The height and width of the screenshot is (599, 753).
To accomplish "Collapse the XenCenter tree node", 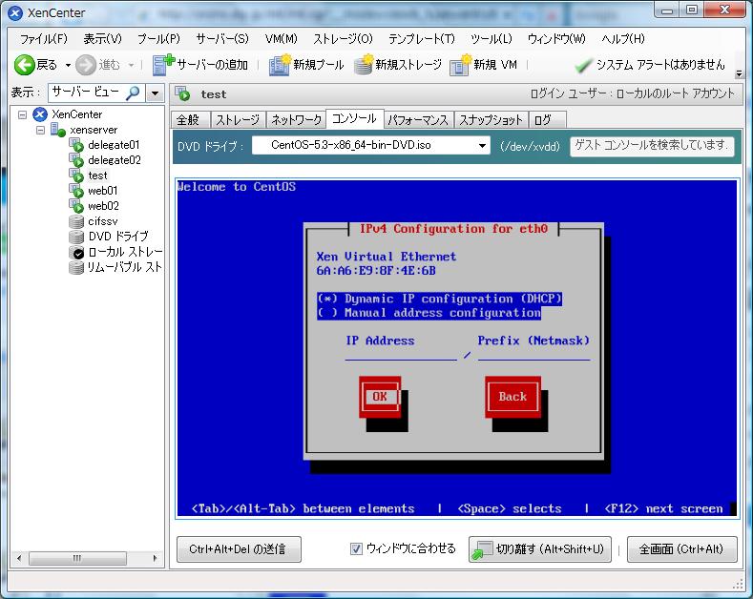I will 22,114.
